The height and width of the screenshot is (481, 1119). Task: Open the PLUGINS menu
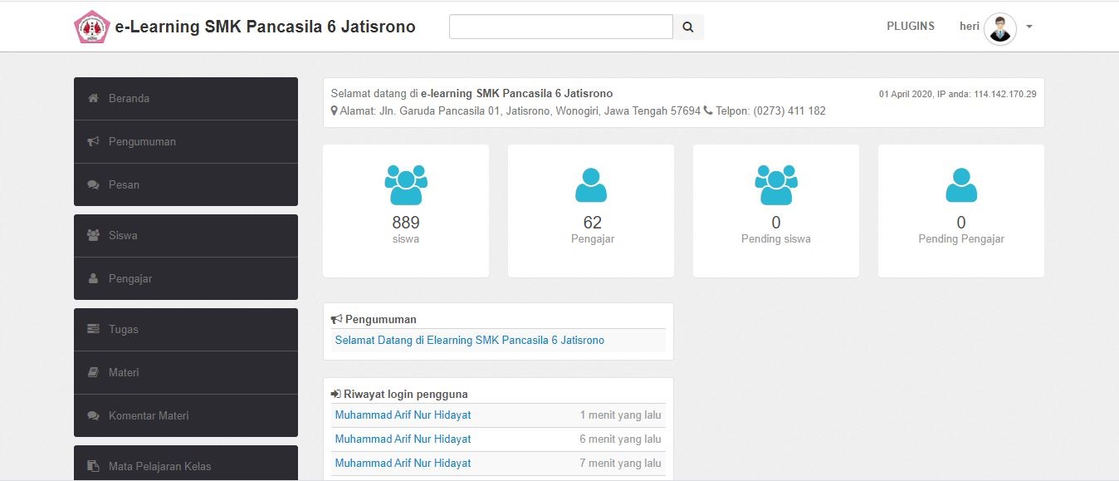[x=910, y=26]
